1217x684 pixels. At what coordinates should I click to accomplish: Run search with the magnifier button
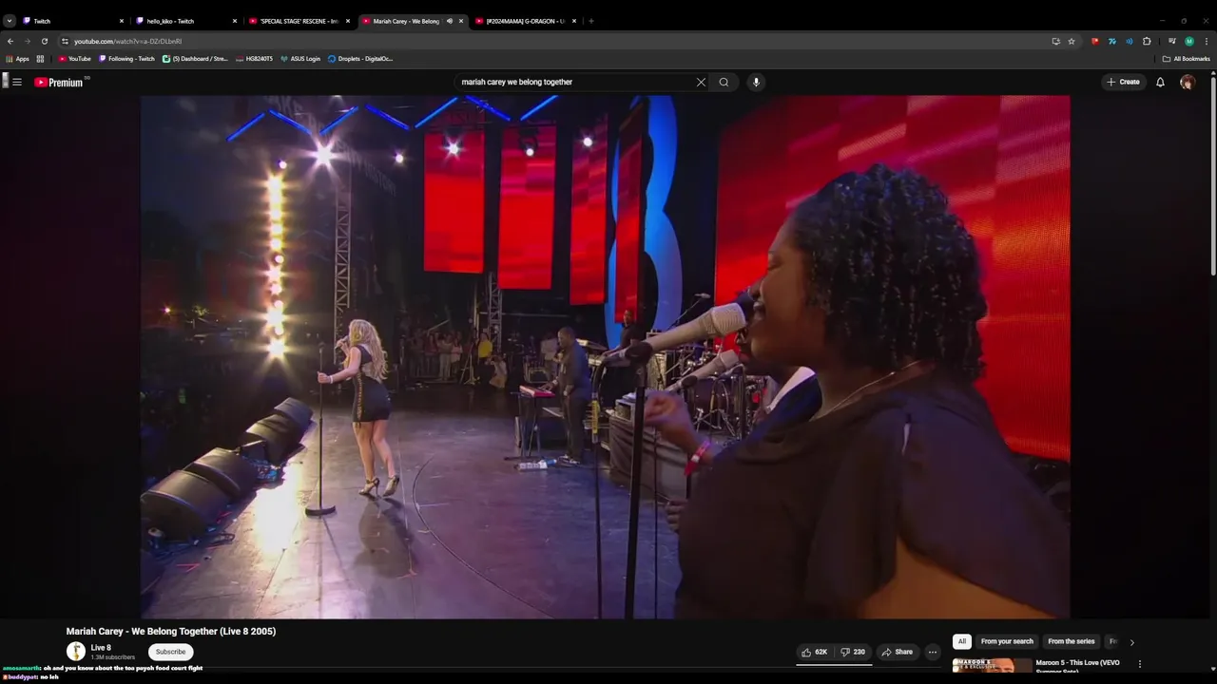[x=724, y=82]
